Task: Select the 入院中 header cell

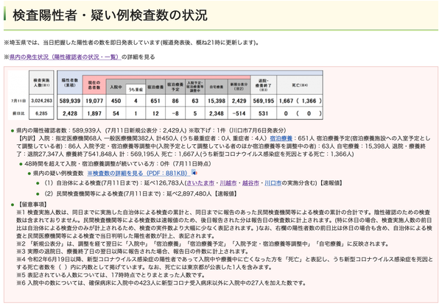Action: coord(116,87)
